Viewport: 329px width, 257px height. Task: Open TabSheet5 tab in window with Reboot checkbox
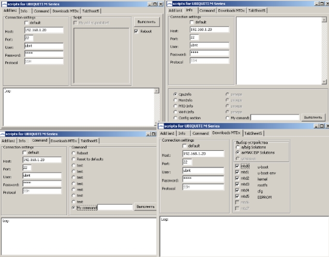90,11
